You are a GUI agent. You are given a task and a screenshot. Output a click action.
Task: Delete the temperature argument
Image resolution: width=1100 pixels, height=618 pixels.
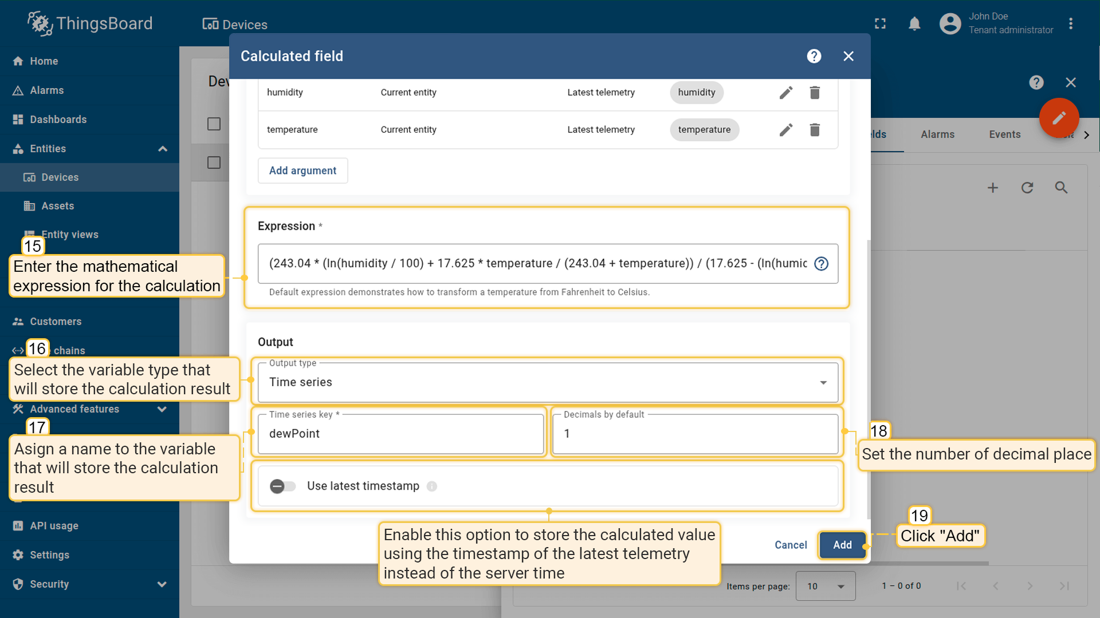[815, 130]
